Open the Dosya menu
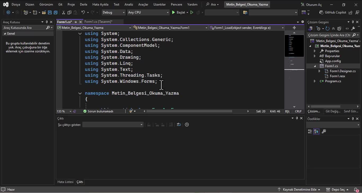Image resolution: width=362 pixels, height=193 pixels. (16, 4)
